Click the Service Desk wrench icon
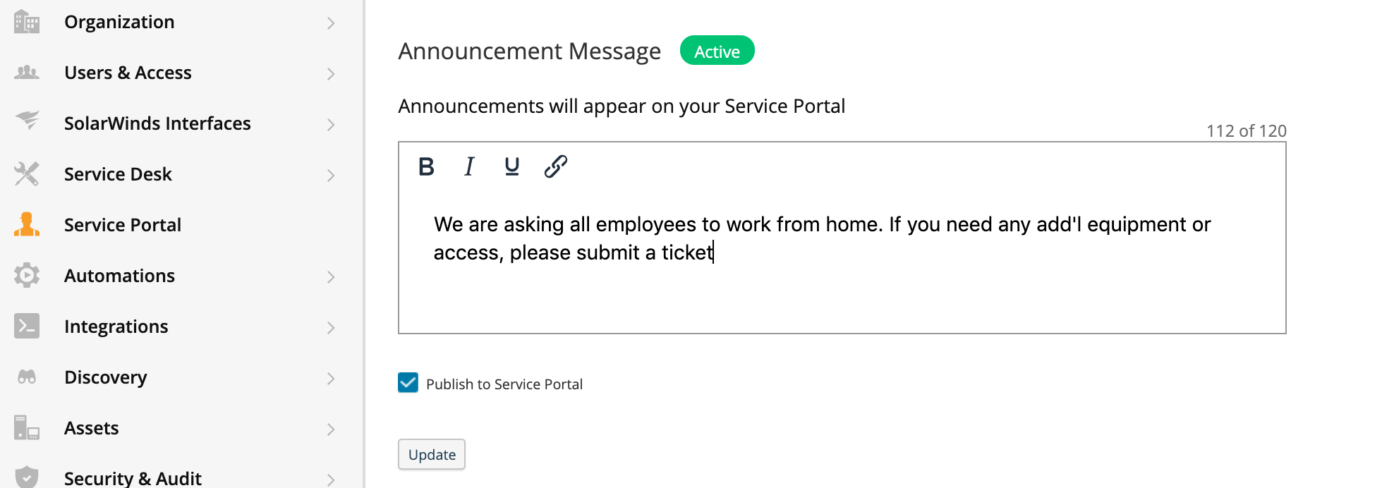Screen dimensions: 1394x488 pos(26,174)
